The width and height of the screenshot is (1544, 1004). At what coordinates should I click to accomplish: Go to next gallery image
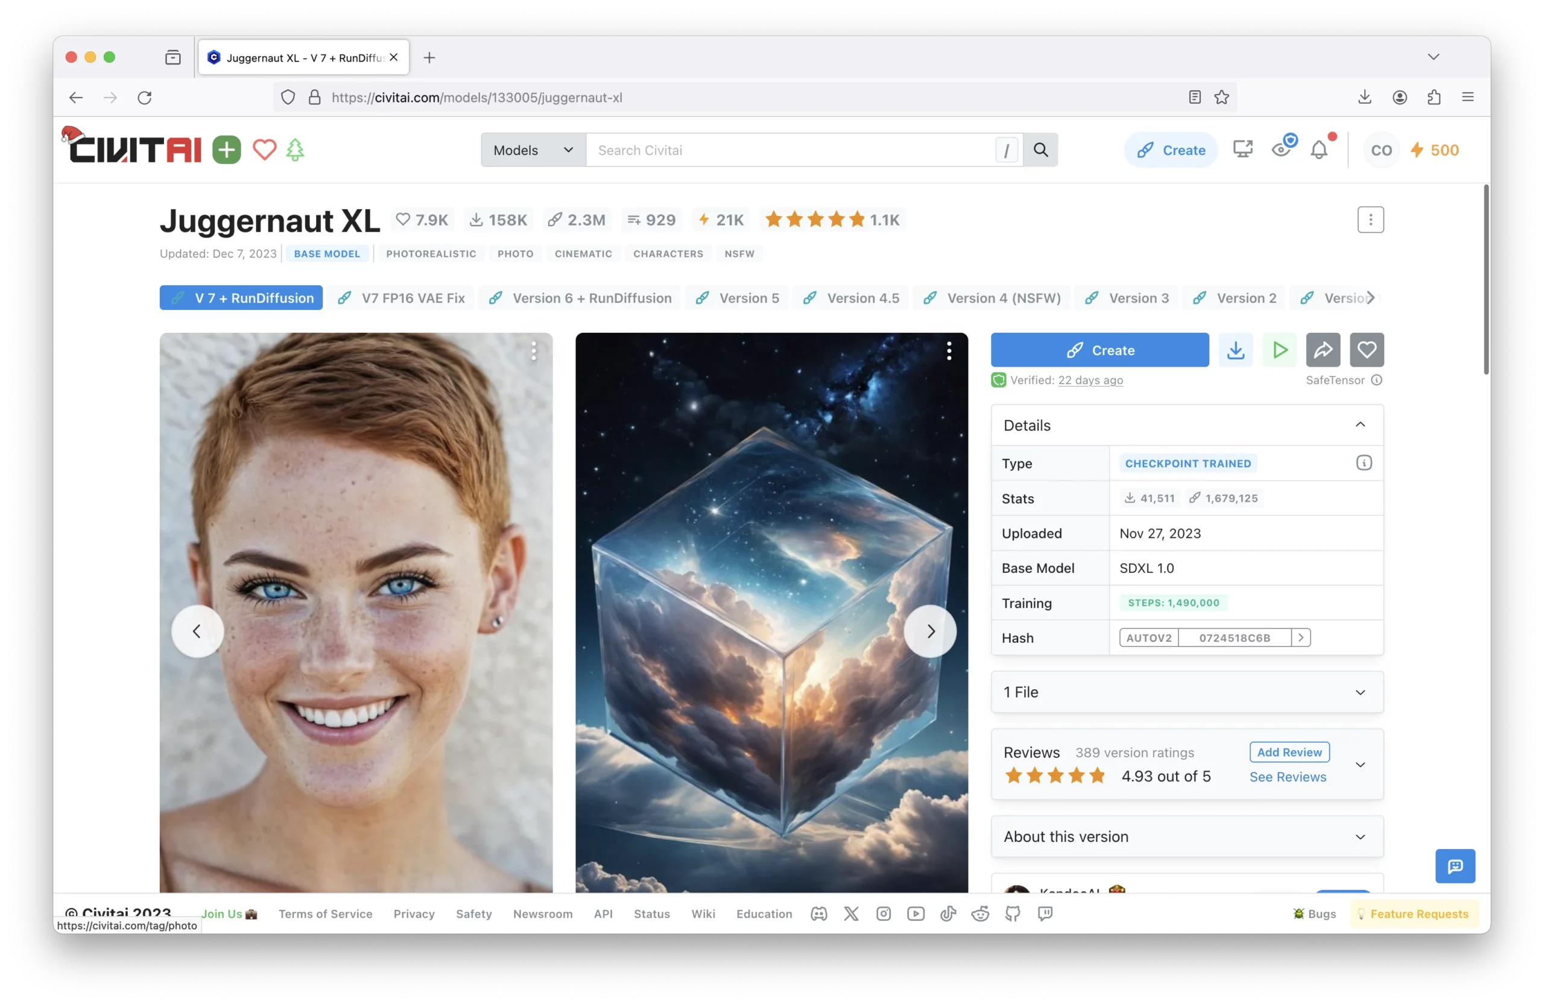point(929,631)
